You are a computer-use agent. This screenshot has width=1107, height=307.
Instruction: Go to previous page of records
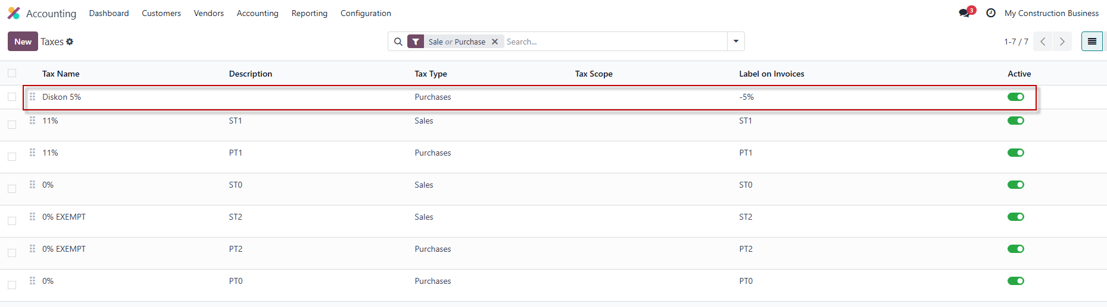coord(1043,42)
